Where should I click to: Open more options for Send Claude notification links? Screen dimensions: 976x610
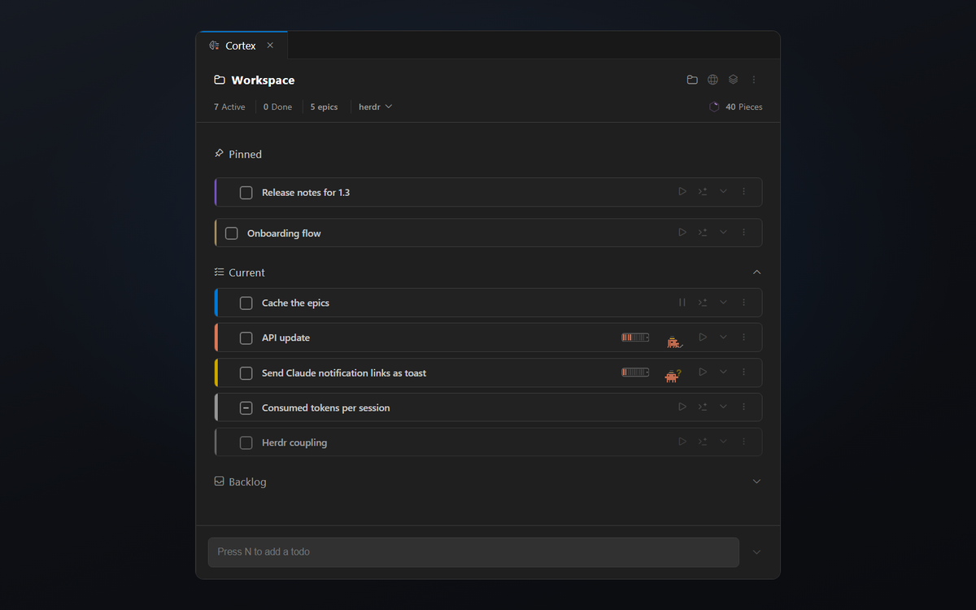[743, 372]
